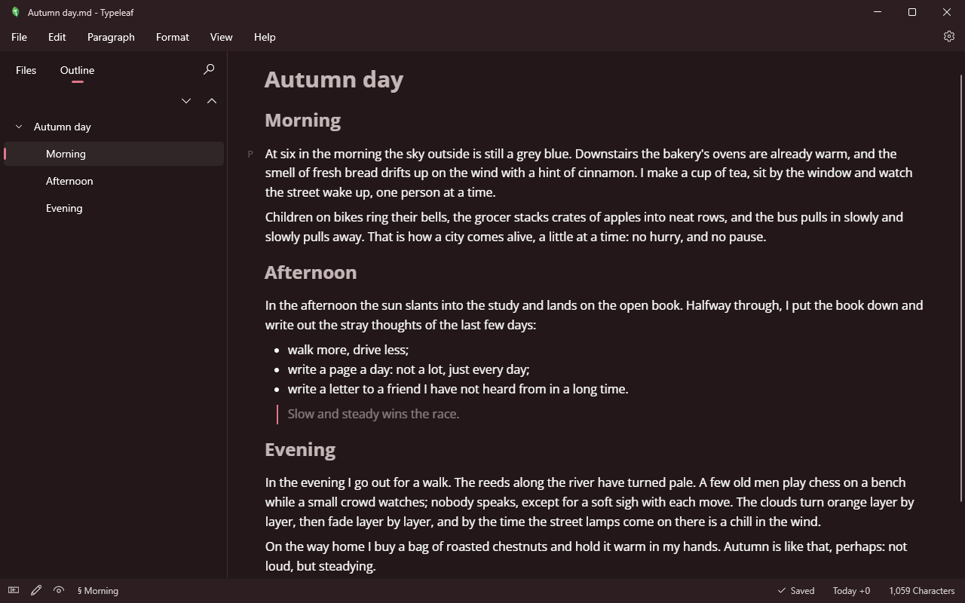Click the Autumn day document title heading
This screenshot has width=965, height=603.
pos(334,79)
